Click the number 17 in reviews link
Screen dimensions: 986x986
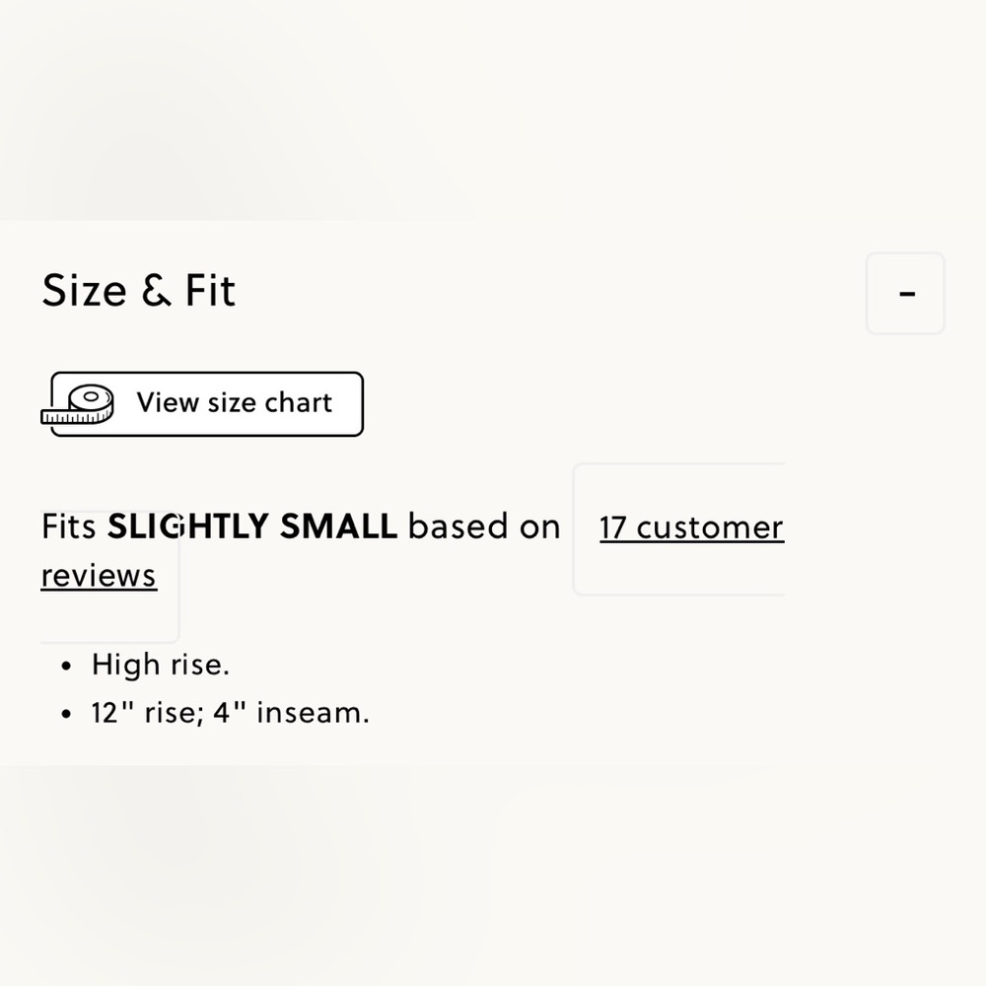point(612,528)
